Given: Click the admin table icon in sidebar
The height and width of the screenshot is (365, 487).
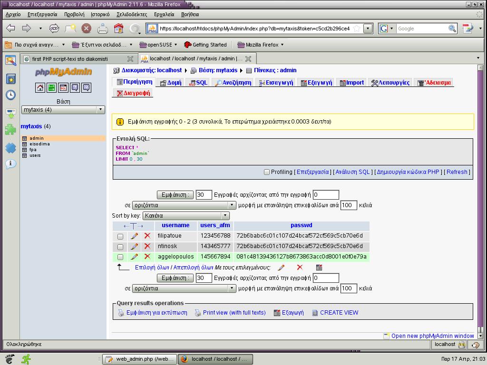Looking at the screenshot, I should point(25,138).
